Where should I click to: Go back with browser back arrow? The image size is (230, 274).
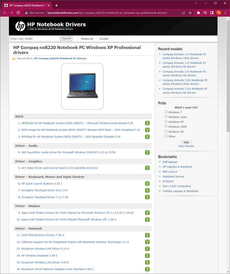tap(5, 13)
